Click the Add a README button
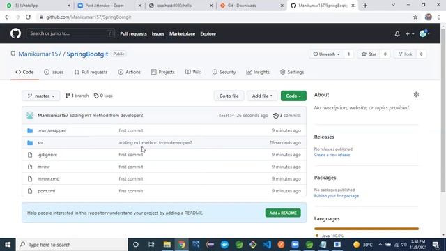Screen dimensions: 446x251 pyautogui.click(x=283, y=213)
